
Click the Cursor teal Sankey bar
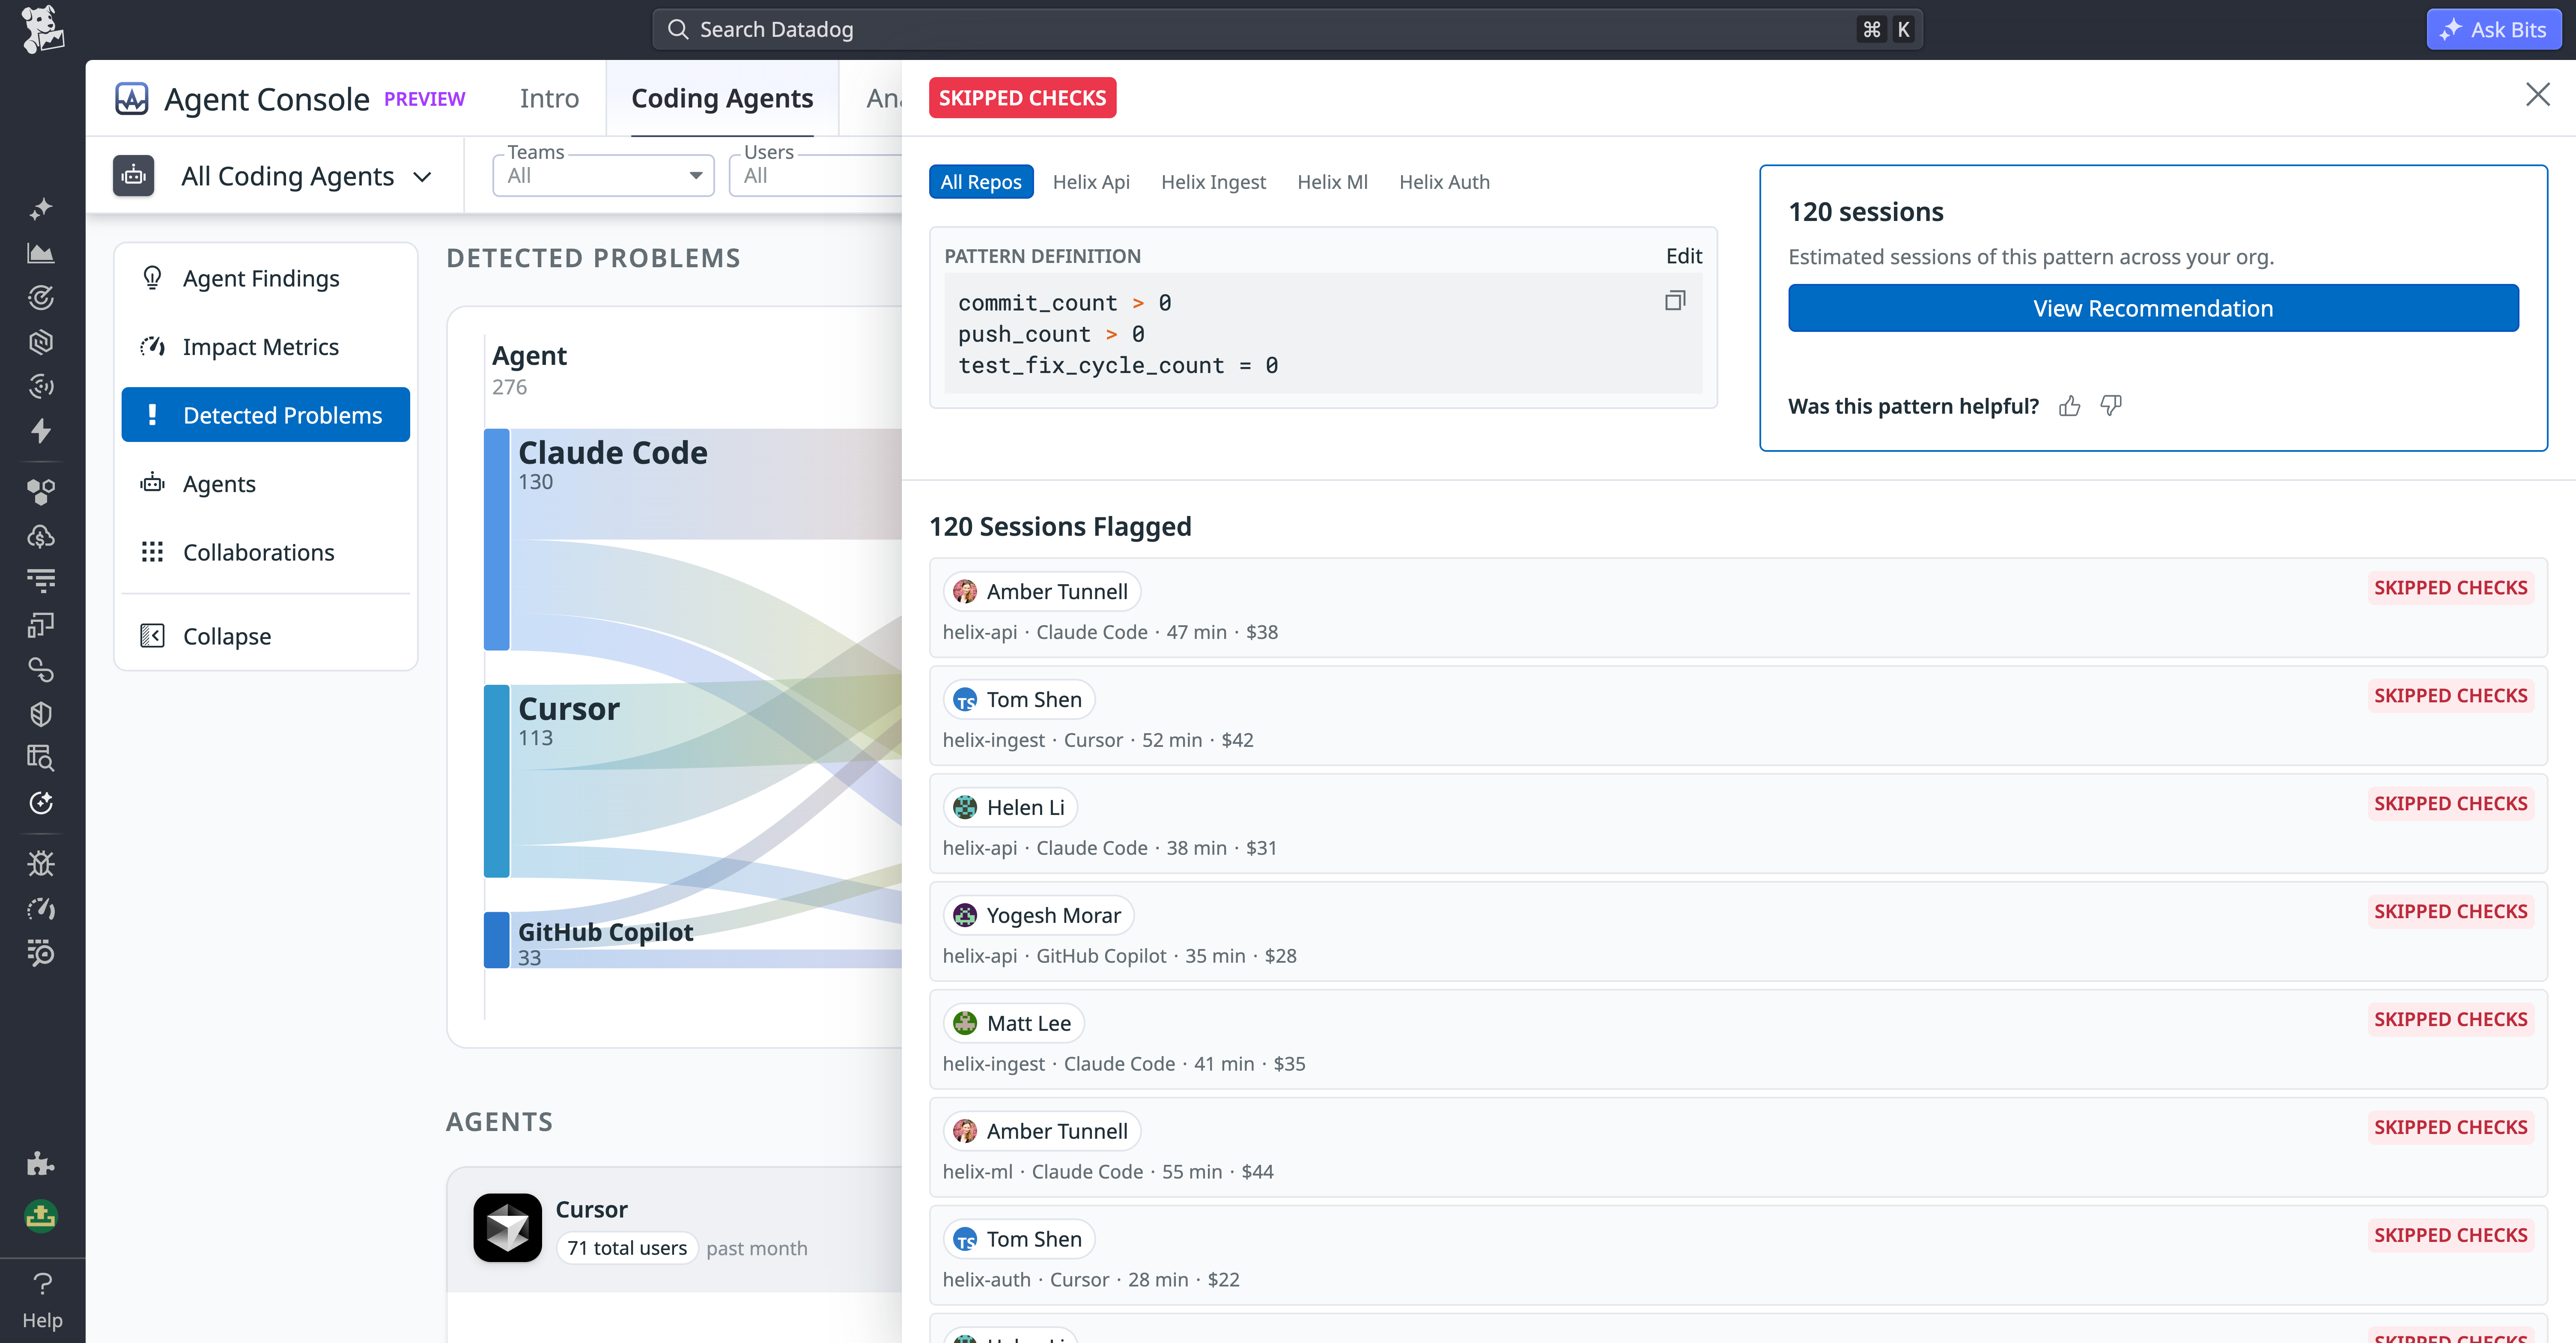497,782
